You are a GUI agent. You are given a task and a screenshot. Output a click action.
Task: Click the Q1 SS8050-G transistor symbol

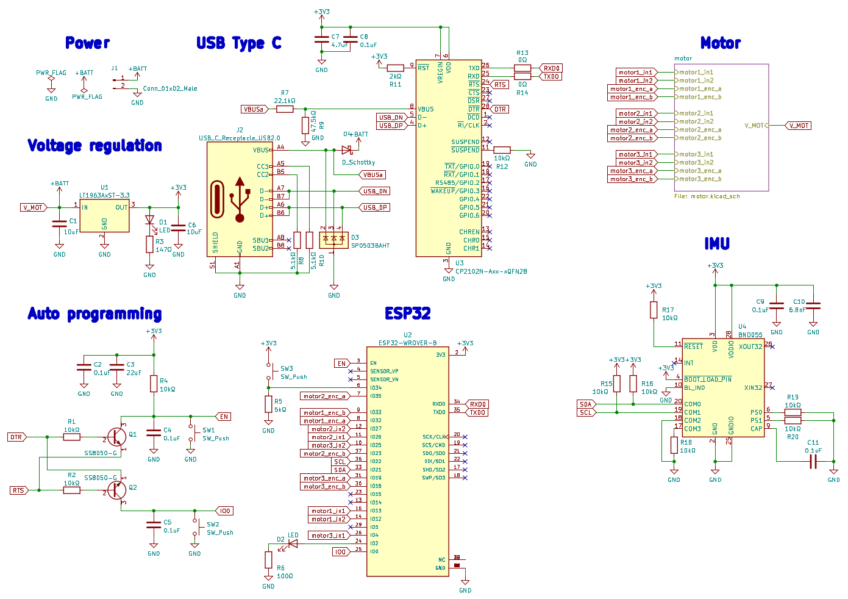116,437
